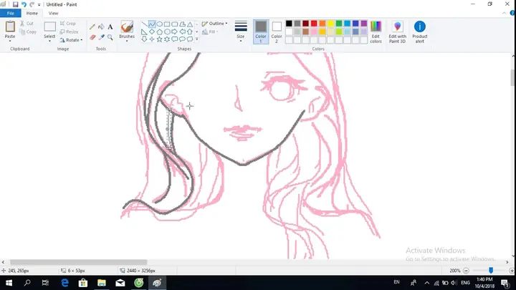The width and height of the screenshot is (516, 290).
Task: Choose the Right triangle shape
Action: [x=144, y=32]
